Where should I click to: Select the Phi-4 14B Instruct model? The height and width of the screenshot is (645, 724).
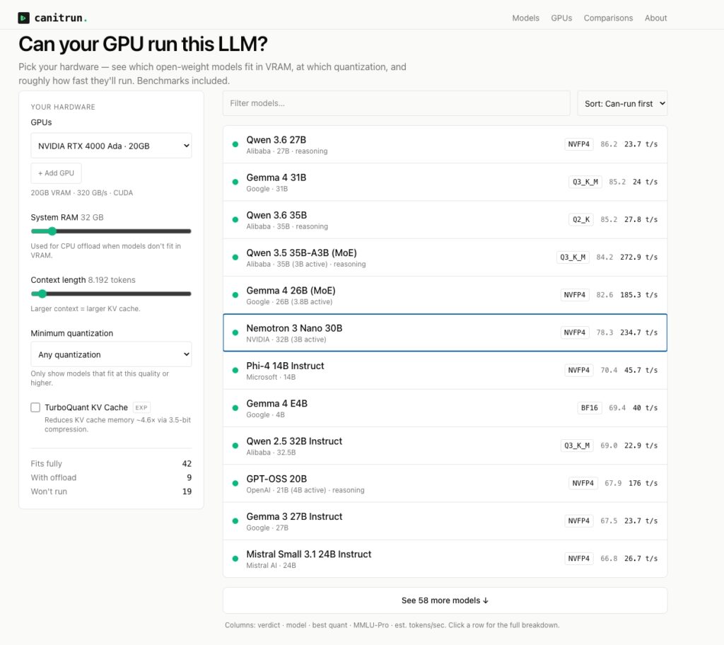tap(445, 371)
